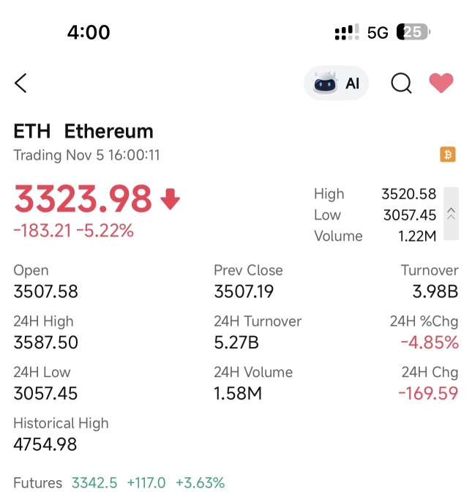Tap the Trading Nov 5 timestamp
472x497 pixels.
pos(86,155)
